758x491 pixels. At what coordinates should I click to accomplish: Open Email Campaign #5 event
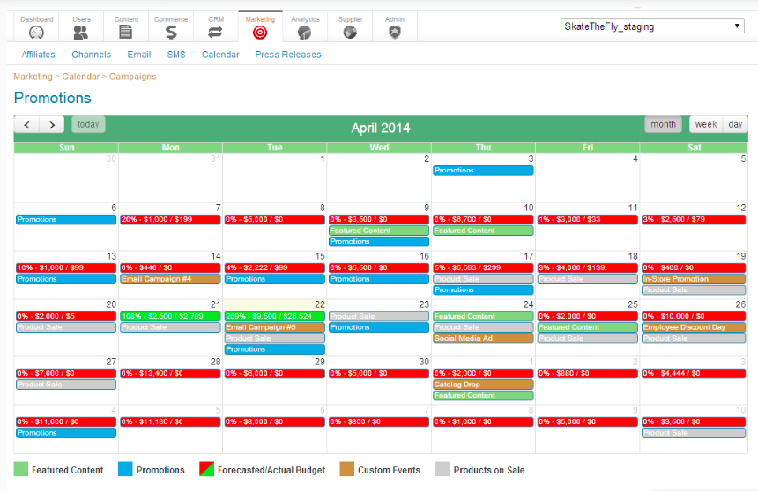pyautogui.click(x=275, y=326)
